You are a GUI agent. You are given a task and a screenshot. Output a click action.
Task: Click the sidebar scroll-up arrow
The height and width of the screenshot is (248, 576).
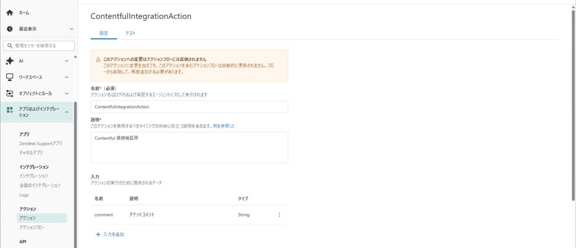[x=75, y=57]
